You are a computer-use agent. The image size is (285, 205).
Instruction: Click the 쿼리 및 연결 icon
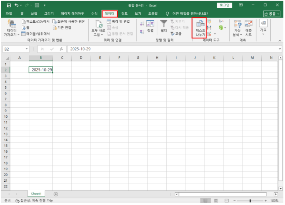coord(109,22)
